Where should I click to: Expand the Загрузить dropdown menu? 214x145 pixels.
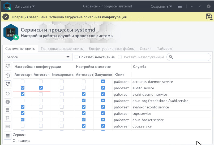coord(25,6)
